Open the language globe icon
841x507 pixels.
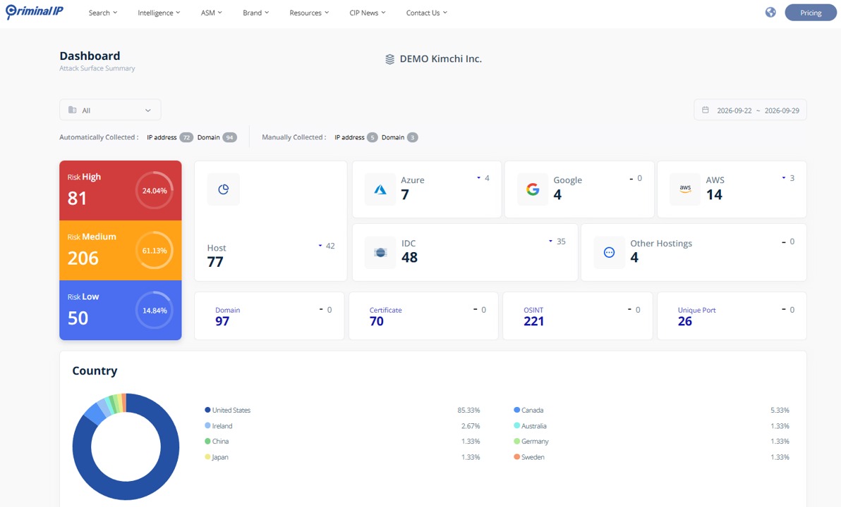pos(770,12)
